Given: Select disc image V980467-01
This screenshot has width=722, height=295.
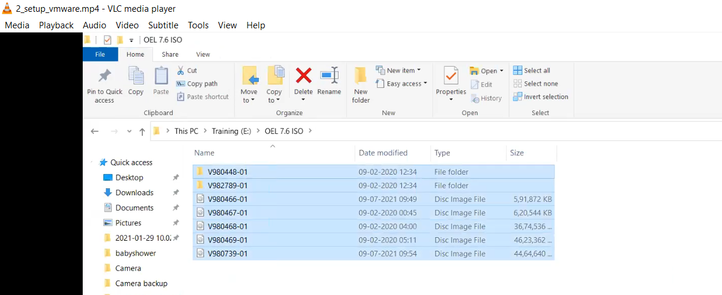Looking at the screenshot, I should (x=373, y=212).
